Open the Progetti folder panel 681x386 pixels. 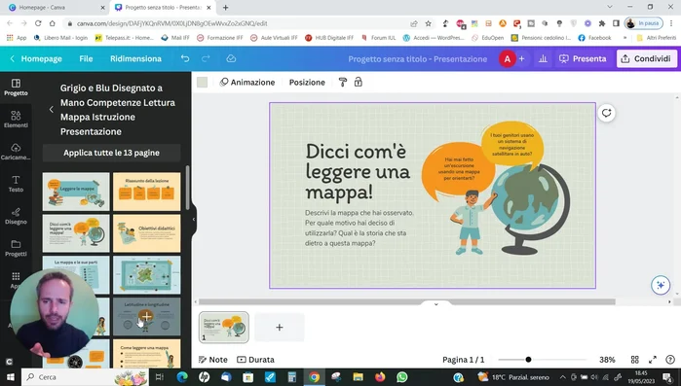16,248
